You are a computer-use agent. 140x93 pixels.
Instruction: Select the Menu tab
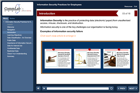tap(5, 18)
